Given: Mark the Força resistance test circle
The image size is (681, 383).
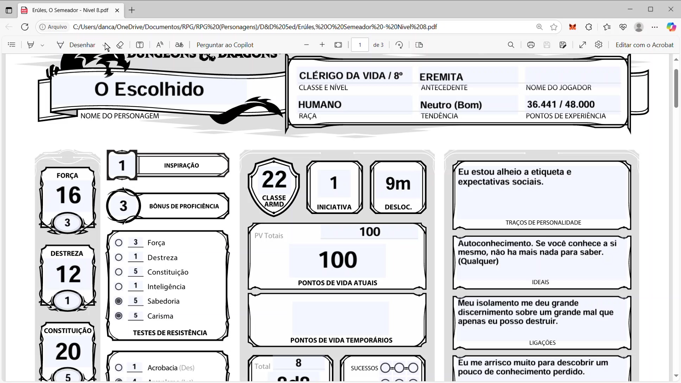Looking at the screenshot, I should click(119, 242).
